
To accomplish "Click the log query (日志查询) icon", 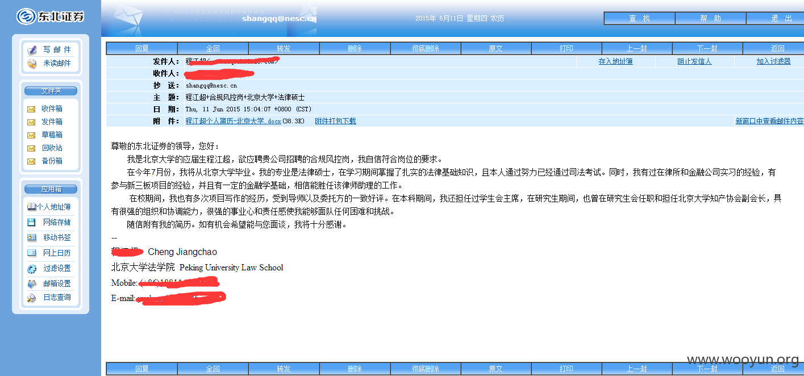I will (x=32, y=297).
